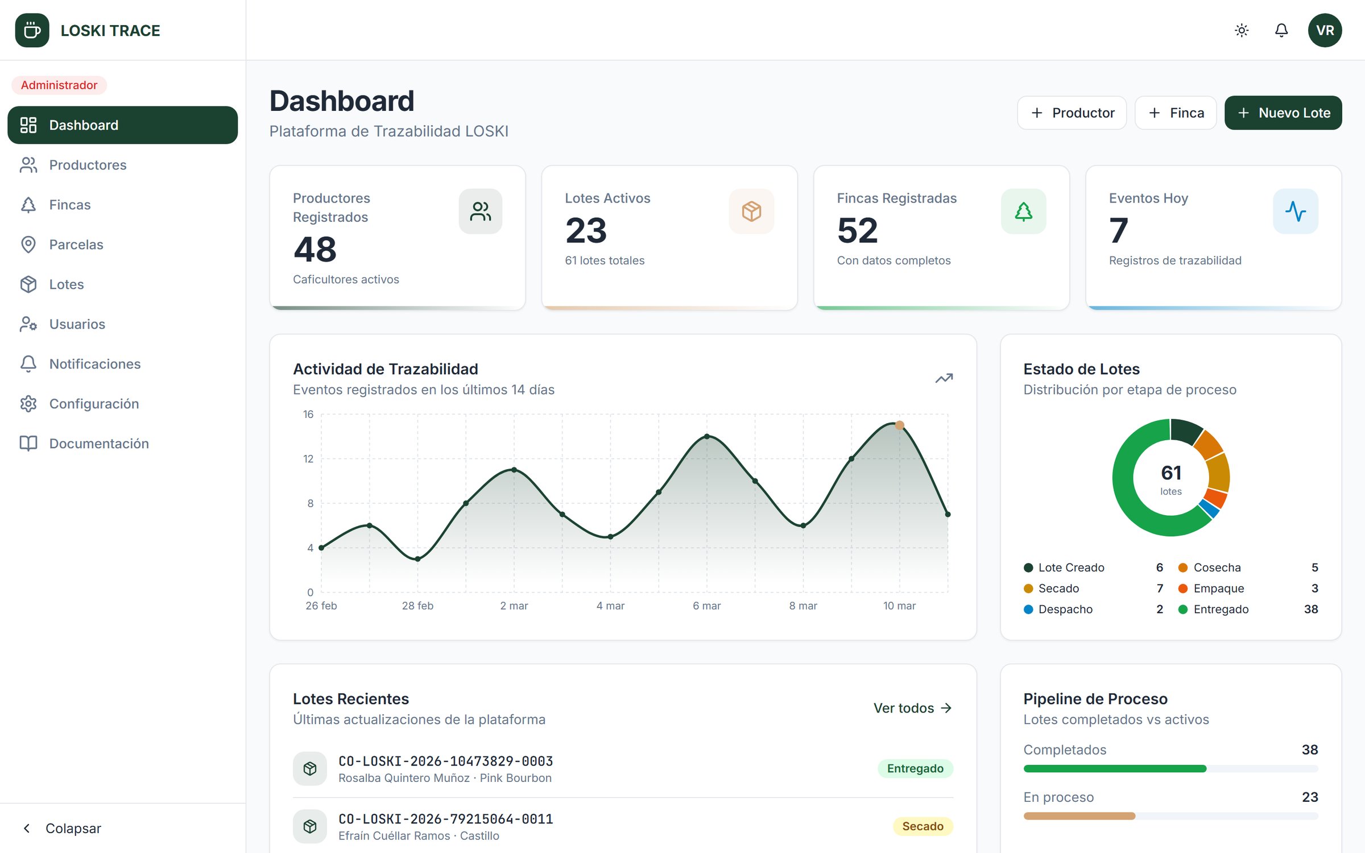Viewport: 1365px width, 853px height.
Task: Click the Productores people icon in sidebar
Action: pyautogui.click(x=28, y=165)
